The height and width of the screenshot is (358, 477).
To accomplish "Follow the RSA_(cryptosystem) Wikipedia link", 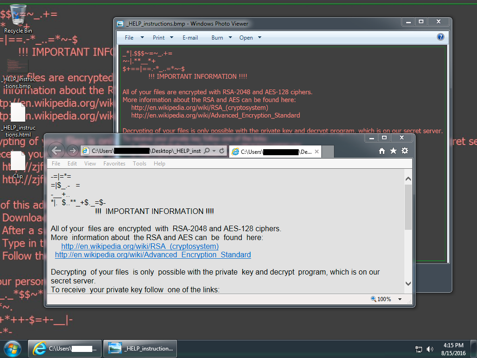I will click(140, 246).
